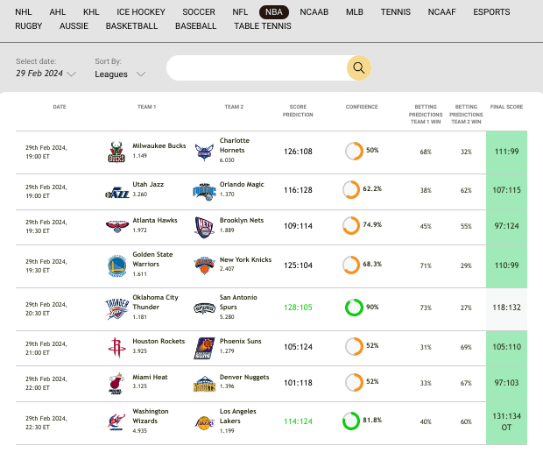Click the Phoenix Suns team name

click(241, 341)
